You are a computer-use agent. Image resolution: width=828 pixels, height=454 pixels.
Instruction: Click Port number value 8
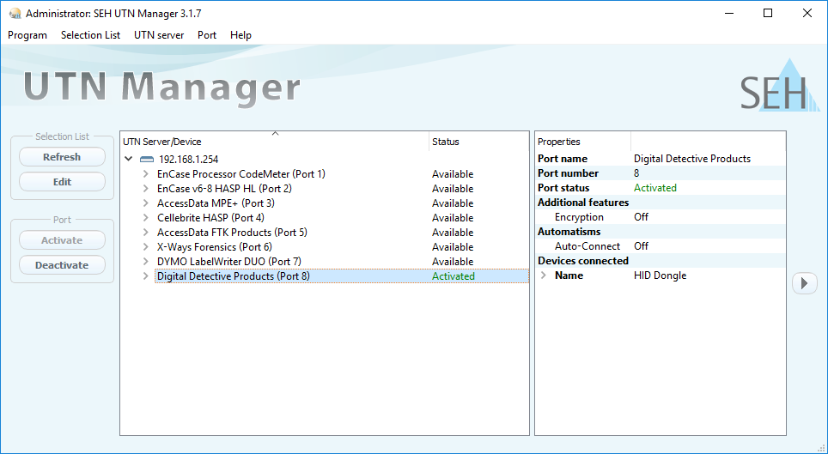[x=636, y=173]
